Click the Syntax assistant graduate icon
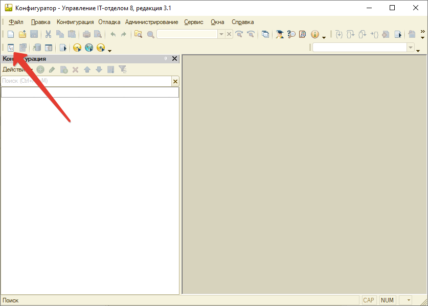 [280, 34]
